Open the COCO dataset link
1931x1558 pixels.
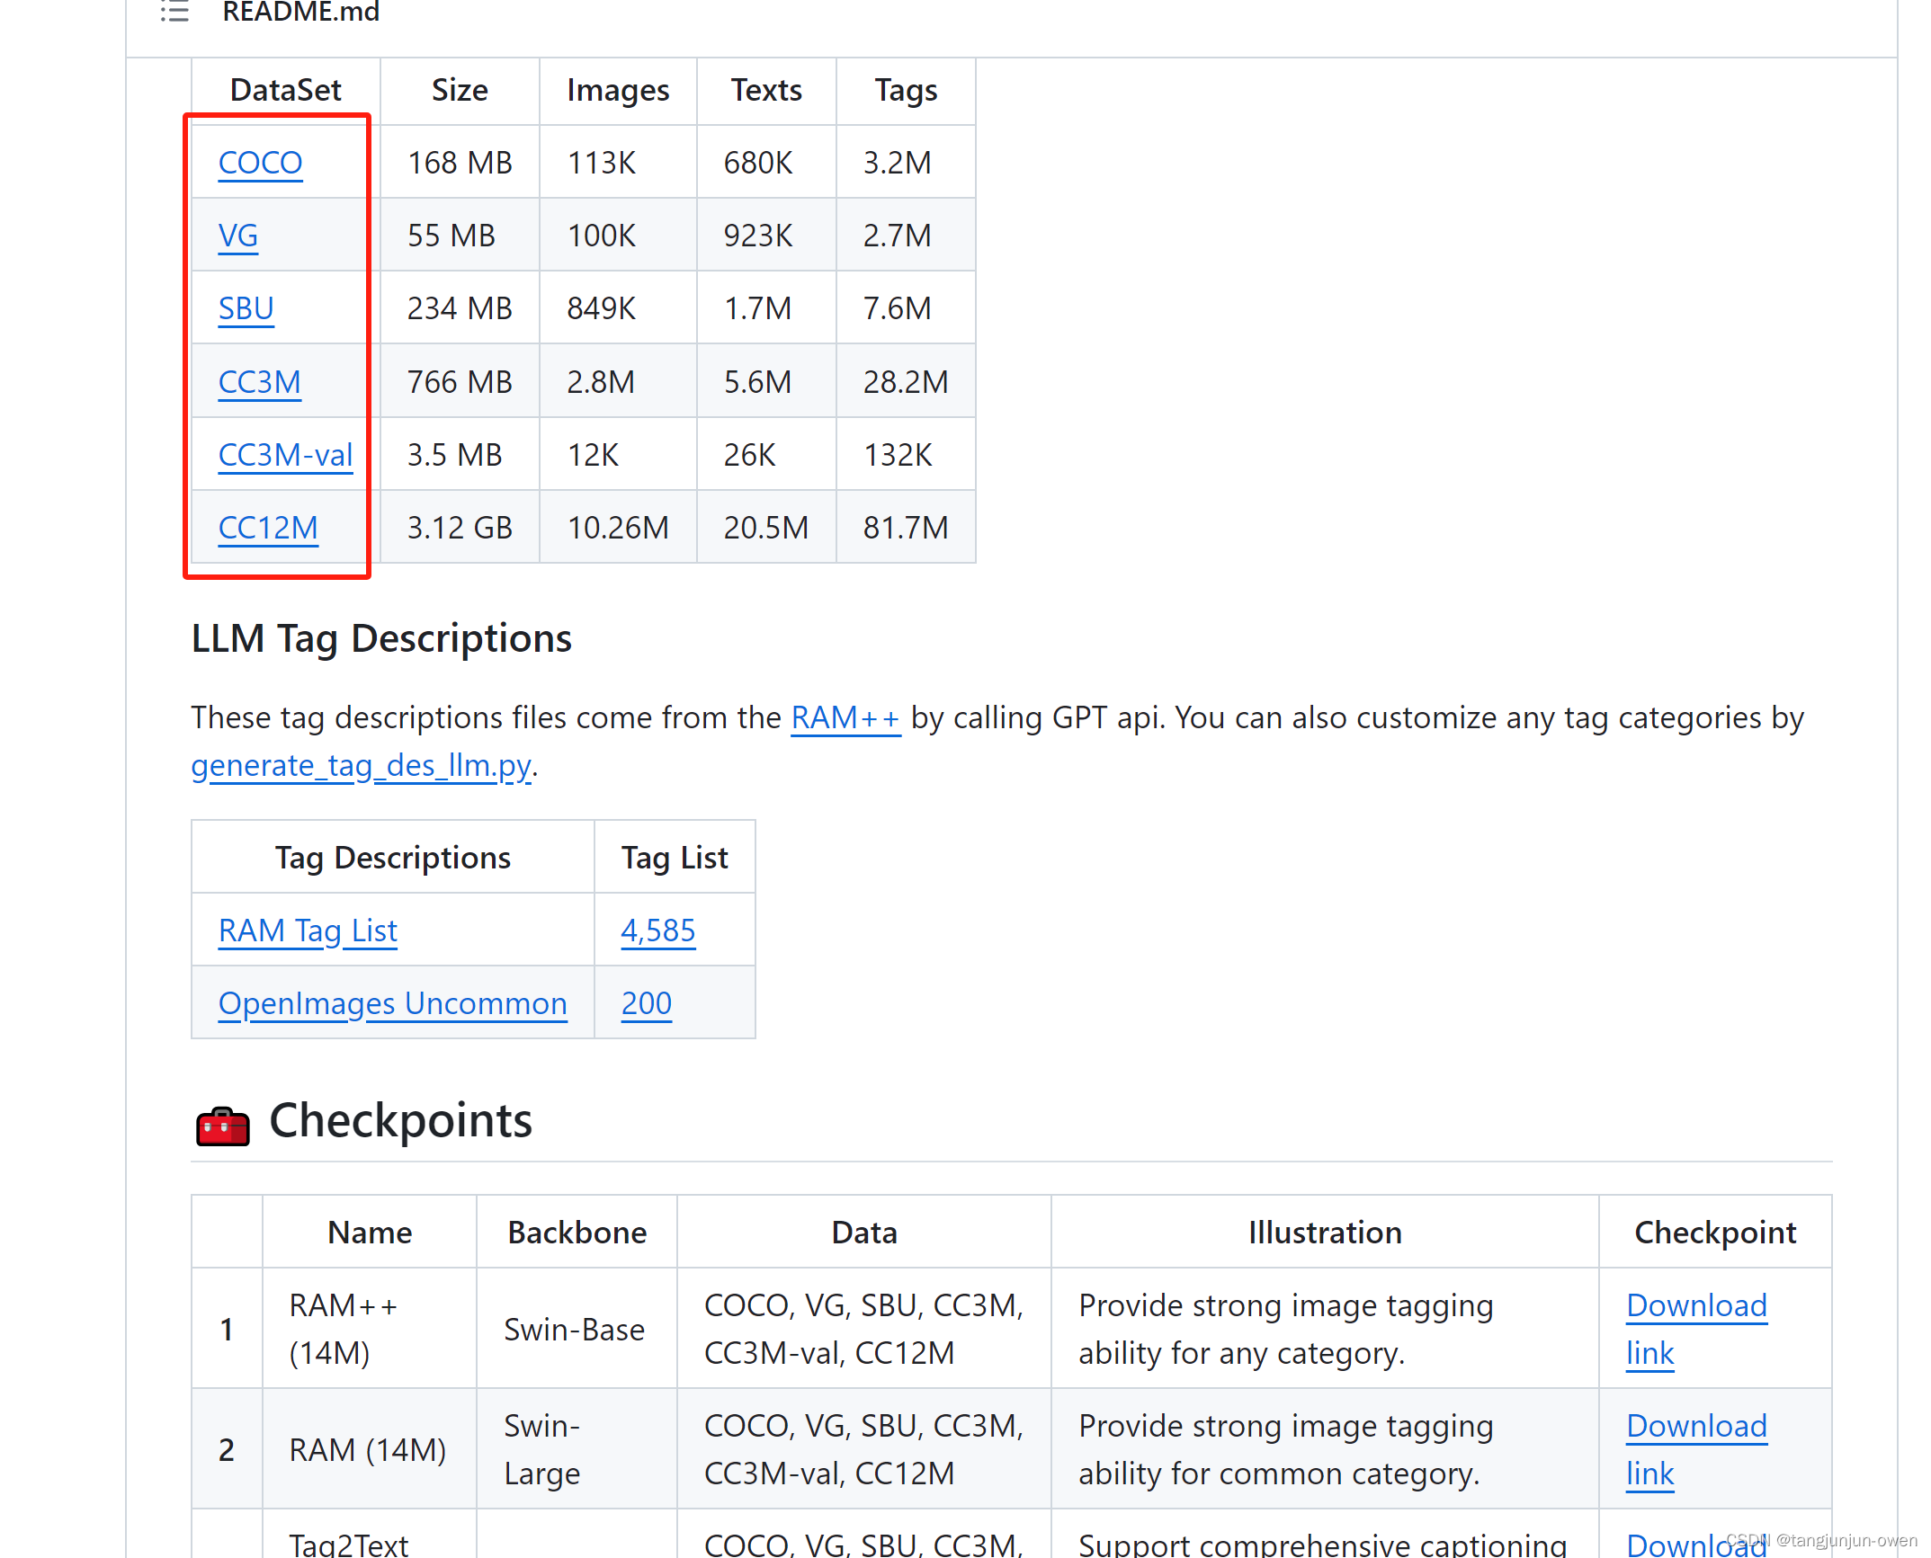(x=260, y=163)
